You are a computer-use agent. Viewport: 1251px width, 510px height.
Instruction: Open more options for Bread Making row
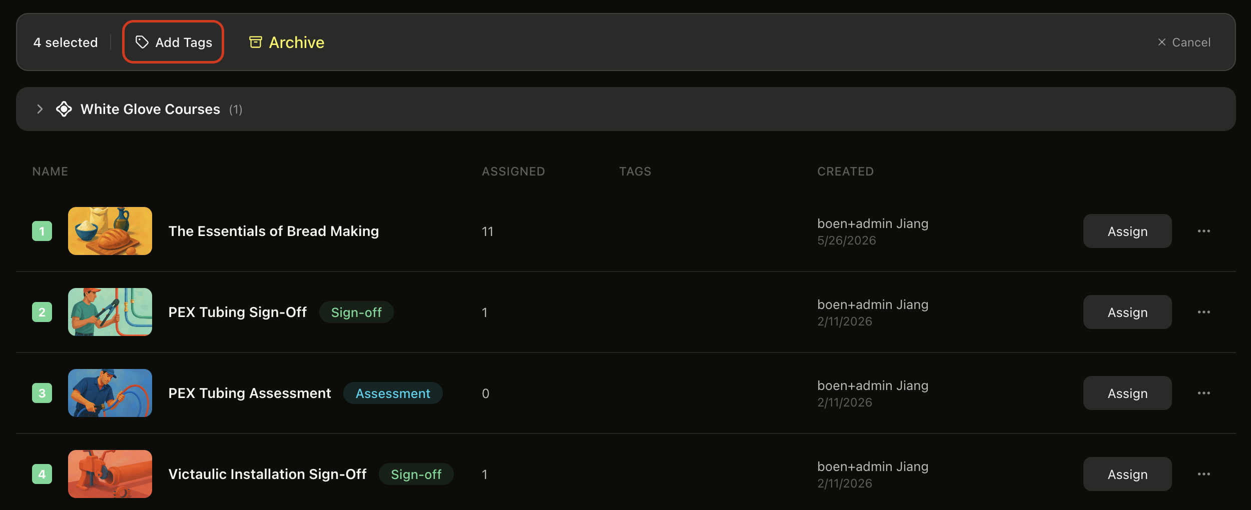1204,231
